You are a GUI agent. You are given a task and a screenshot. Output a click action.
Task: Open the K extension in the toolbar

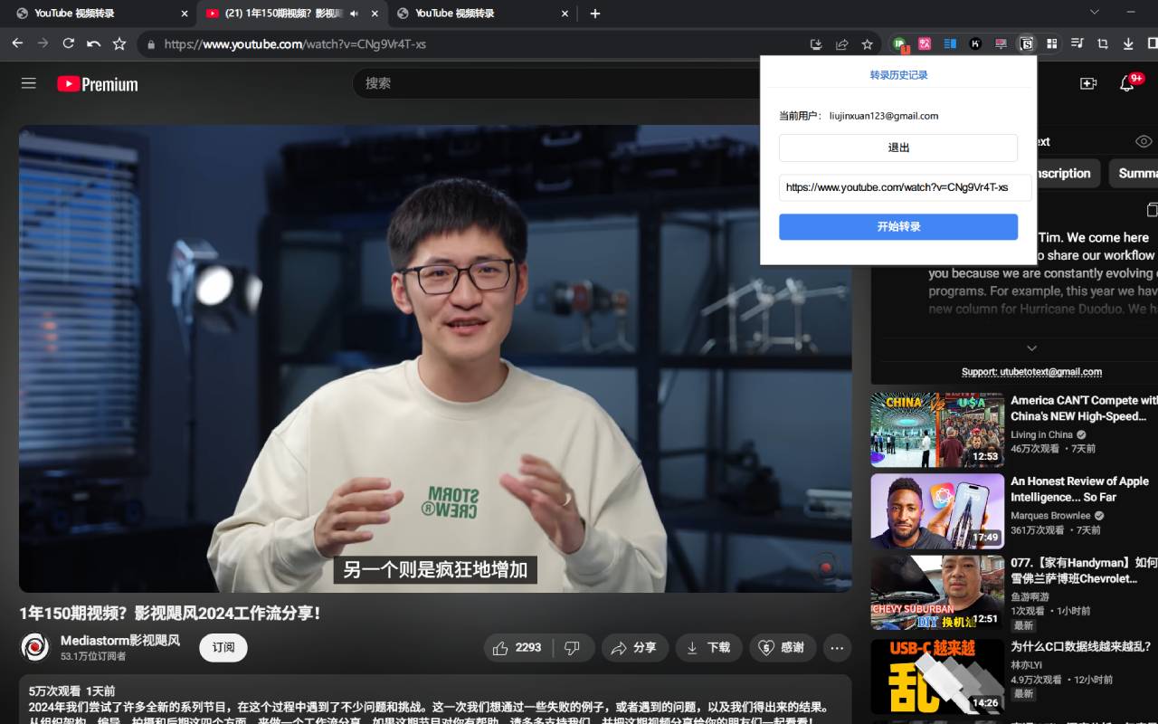(975, 43)
